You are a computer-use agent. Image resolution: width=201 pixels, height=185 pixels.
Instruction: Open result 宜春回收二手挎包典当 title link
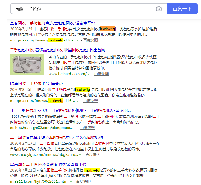(x=53, y=23)
